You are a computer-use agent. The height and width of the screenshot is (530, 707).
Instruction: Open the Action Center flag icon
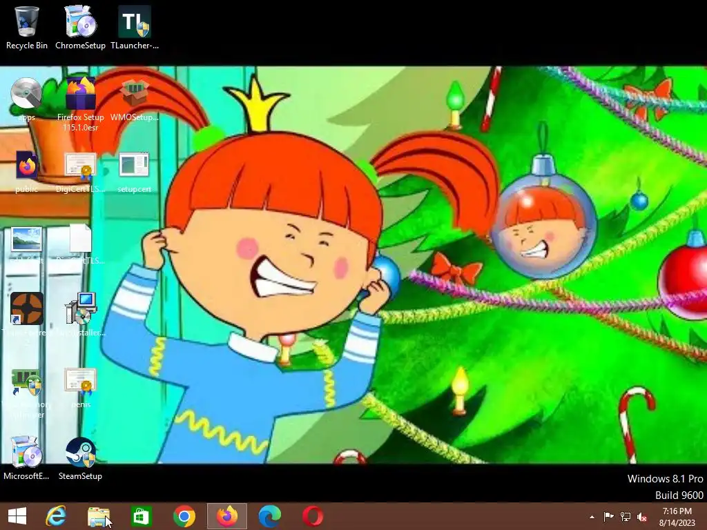[608, 517]
